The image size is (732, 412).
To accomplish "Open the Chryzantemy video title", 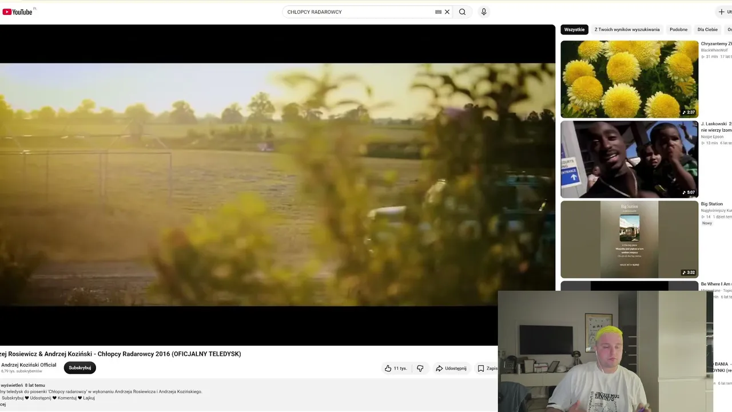I will [717, 44].
